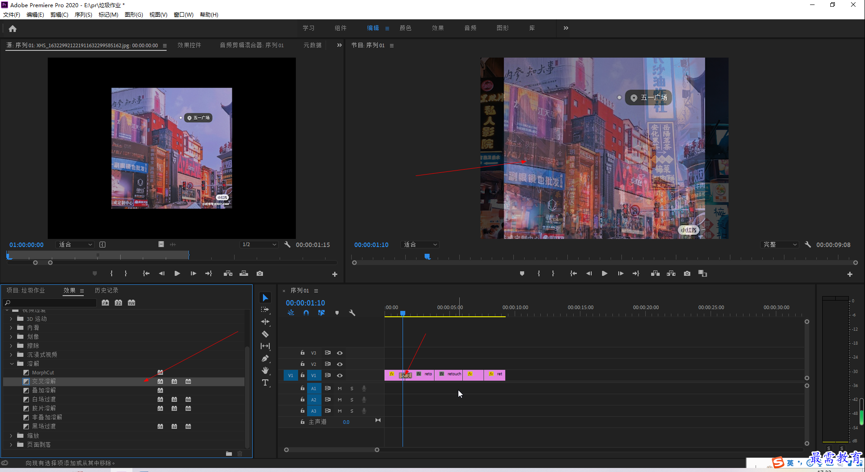Image resolution: width=865 pixels, height=472 pixels.
Task: Play the Source monitor
Action: (177, 274)
